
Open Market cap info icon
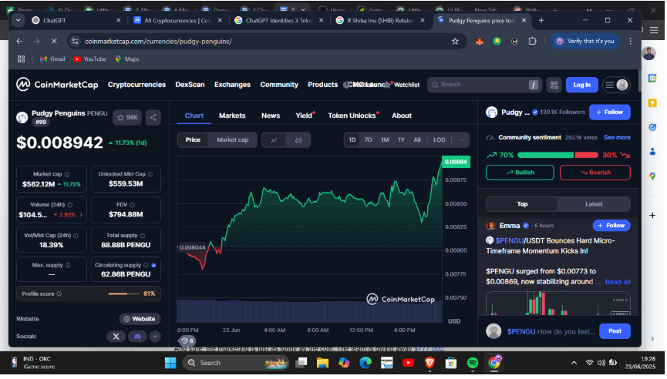(67, 174)
